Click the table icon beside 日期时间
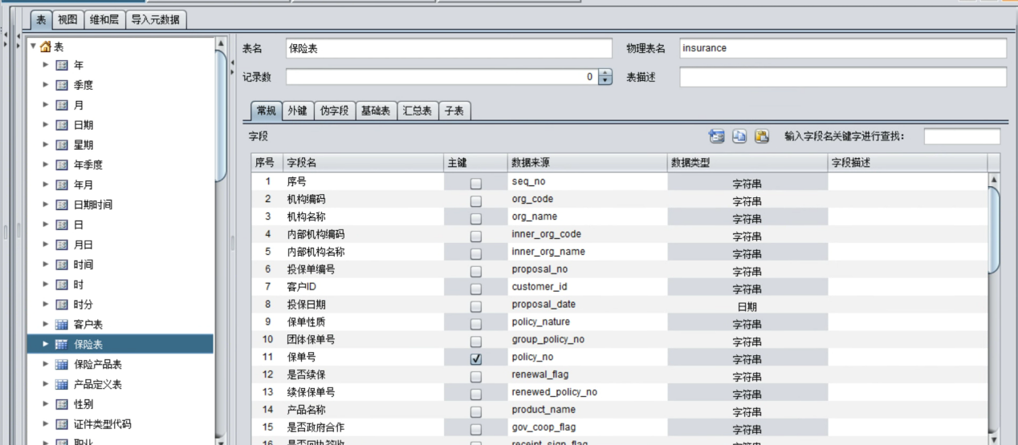The width and height of the screenshot is (1018, 445). [62, 204]
